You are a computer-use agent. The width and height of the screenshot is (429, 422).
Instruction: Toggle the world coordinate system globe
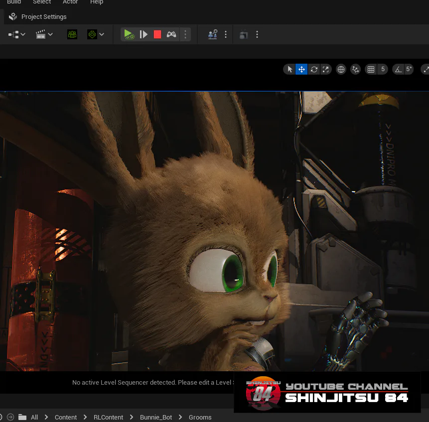341,70
